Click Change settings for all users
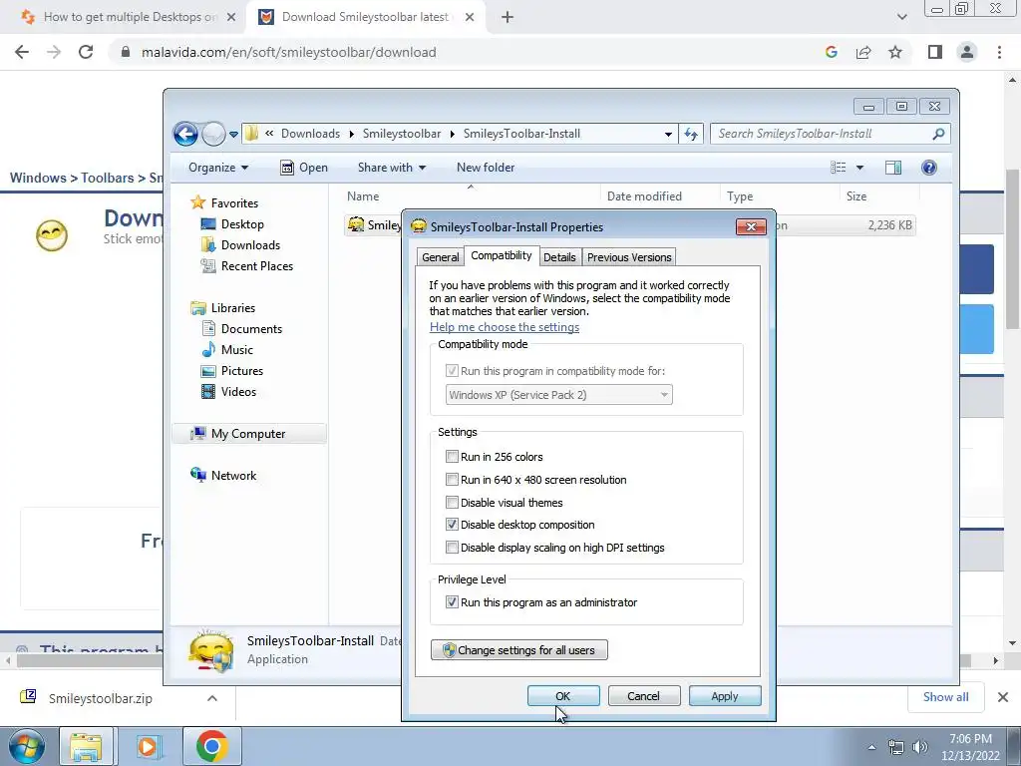 tap(518, 650)
